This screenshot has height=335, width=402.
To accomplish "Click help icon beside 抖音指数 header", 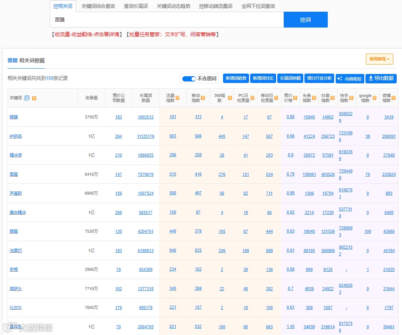I will click(333, 98).
